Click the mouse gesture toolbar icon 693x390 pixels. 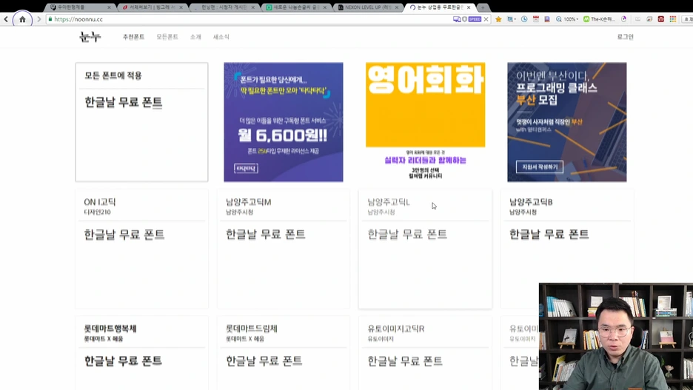(x=624, y=19)
